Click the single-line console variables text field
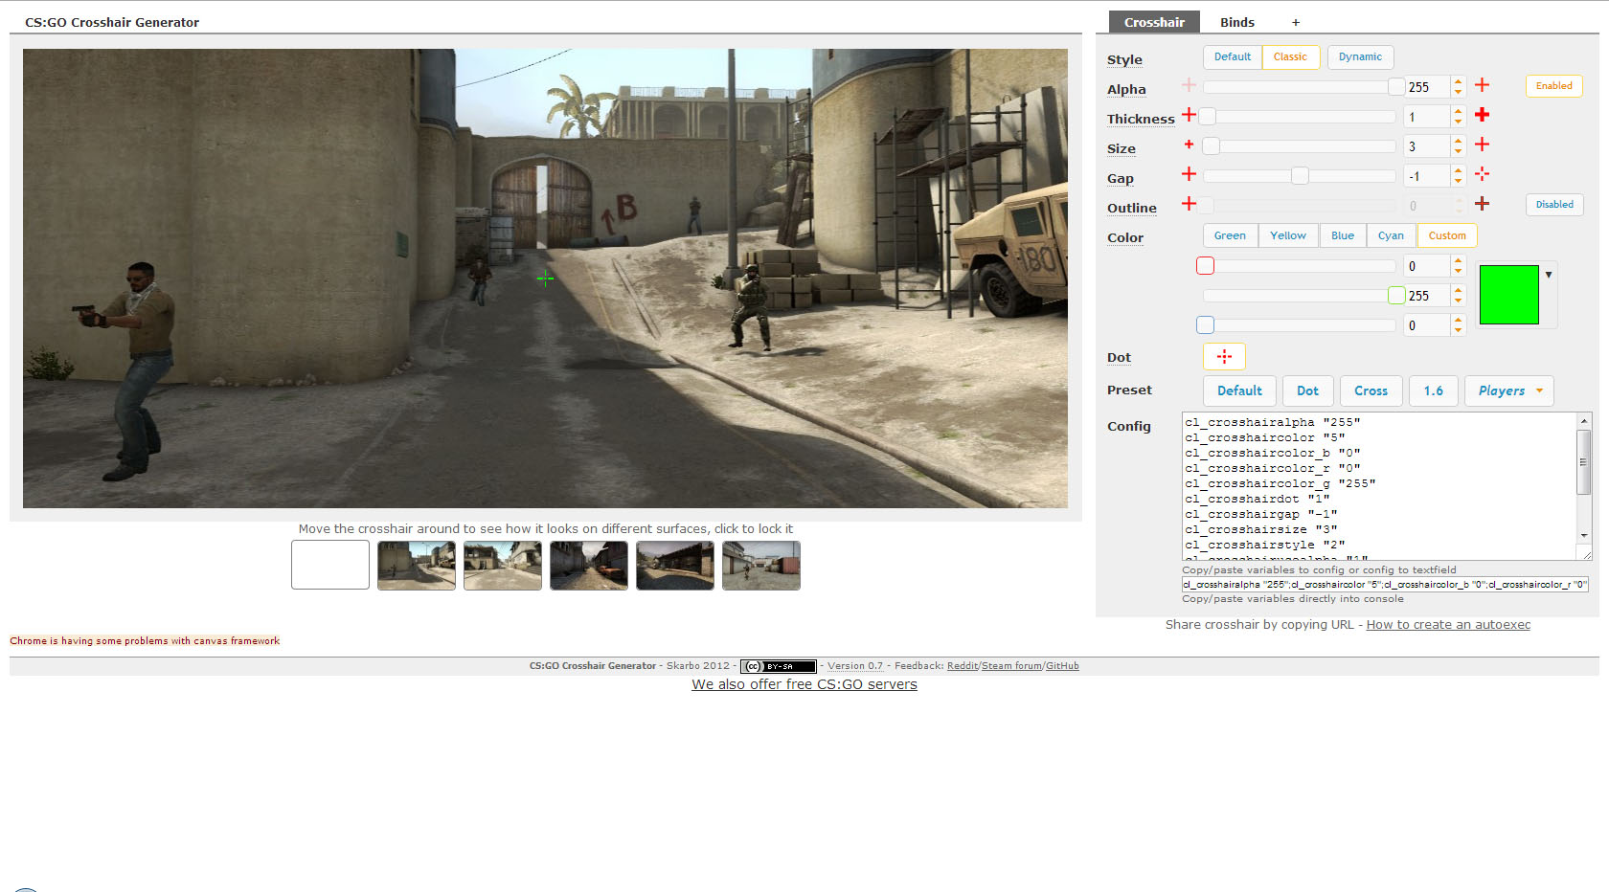This screenshot has width=1609, height=892. (x=1385, y=584)
